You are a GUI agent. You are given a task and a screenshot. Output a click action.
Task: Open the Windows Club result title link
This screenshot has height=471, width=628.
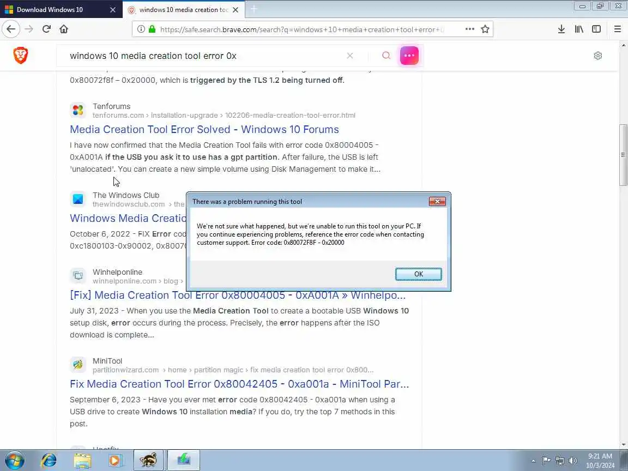pos(128,218)
